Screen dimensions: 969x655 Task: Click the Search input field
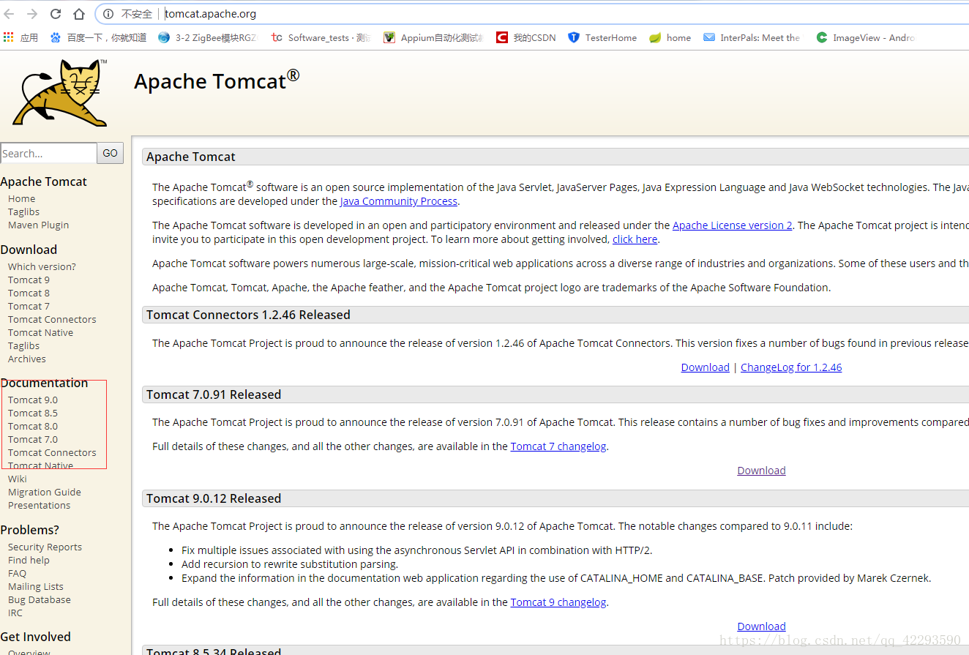point(48,153)
